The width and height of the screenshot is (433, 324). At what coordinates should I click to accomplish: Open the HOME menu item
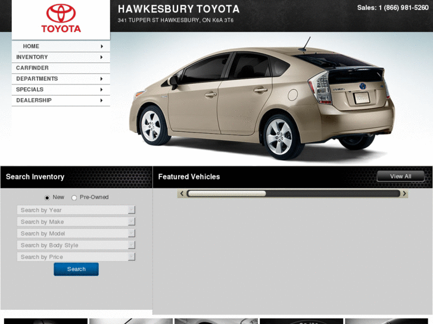point(61,46)
